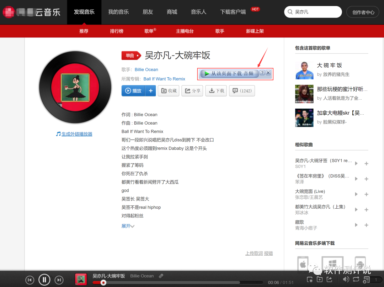The image size is (384, 287).
Task: Play similar song 大碗宽面 (Live)
Action: point(356,194)
